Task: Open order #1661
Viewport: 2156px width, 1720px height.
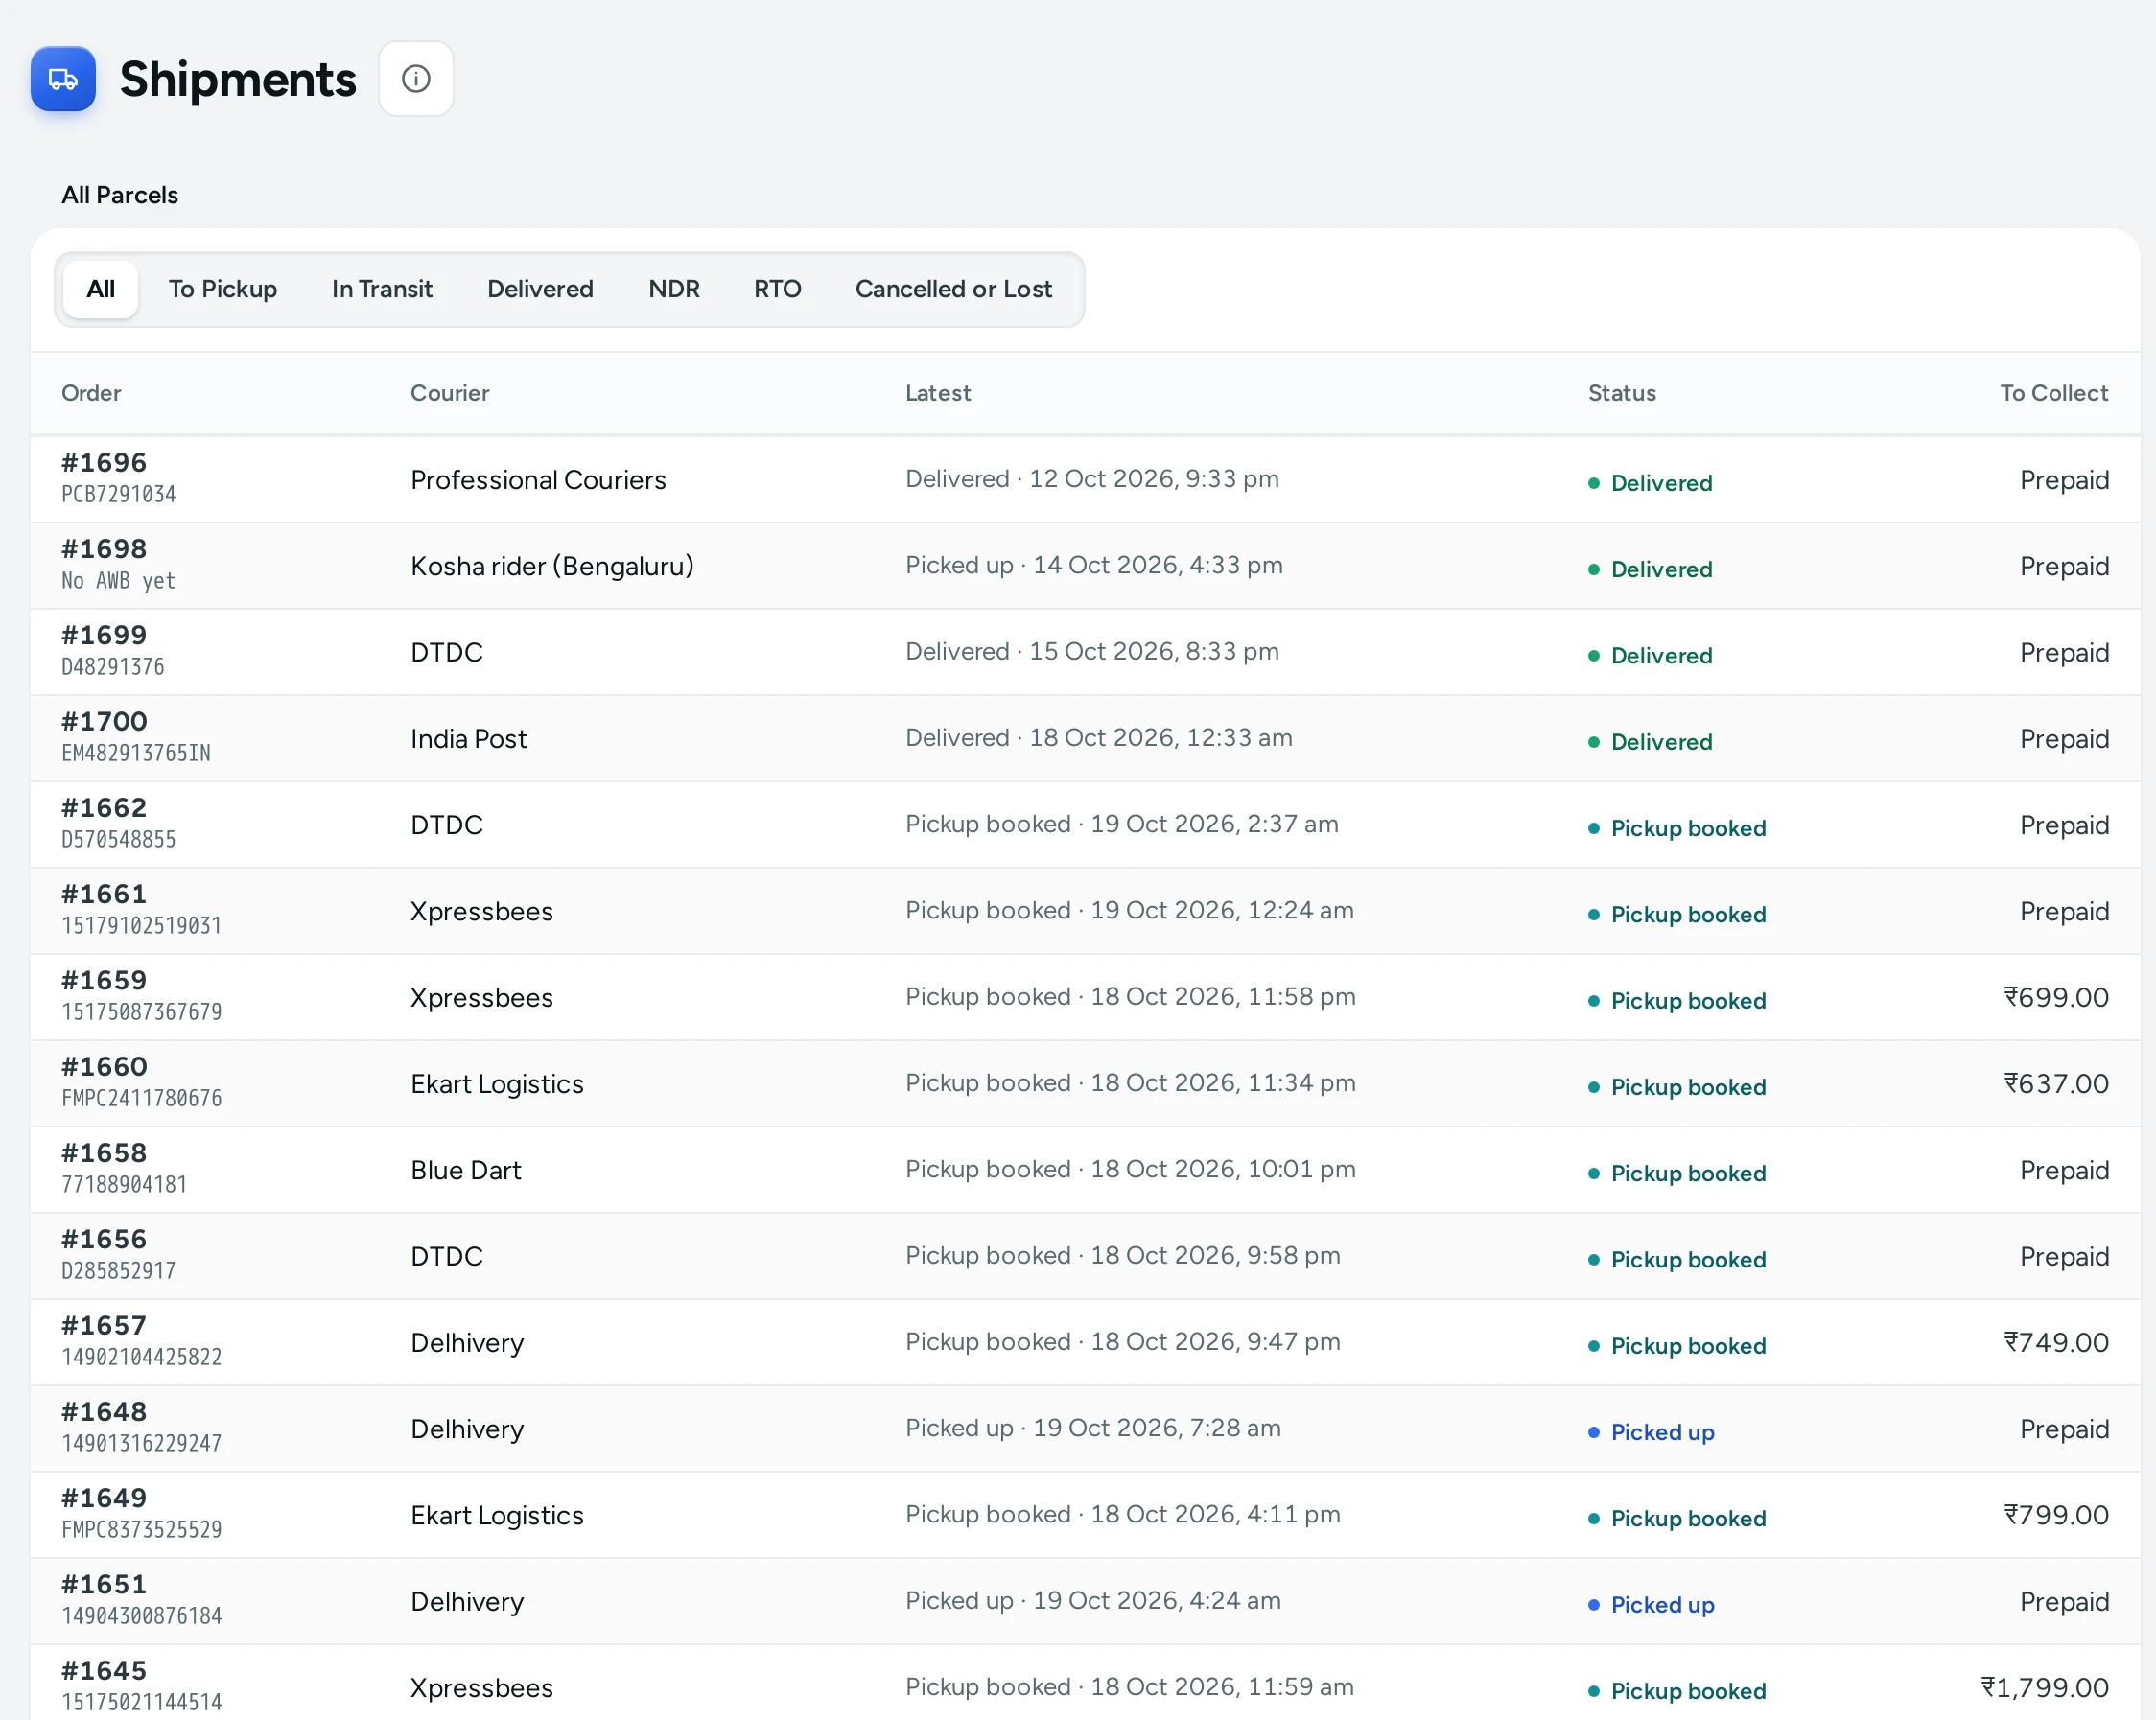Action: click(x=104, y=894)
